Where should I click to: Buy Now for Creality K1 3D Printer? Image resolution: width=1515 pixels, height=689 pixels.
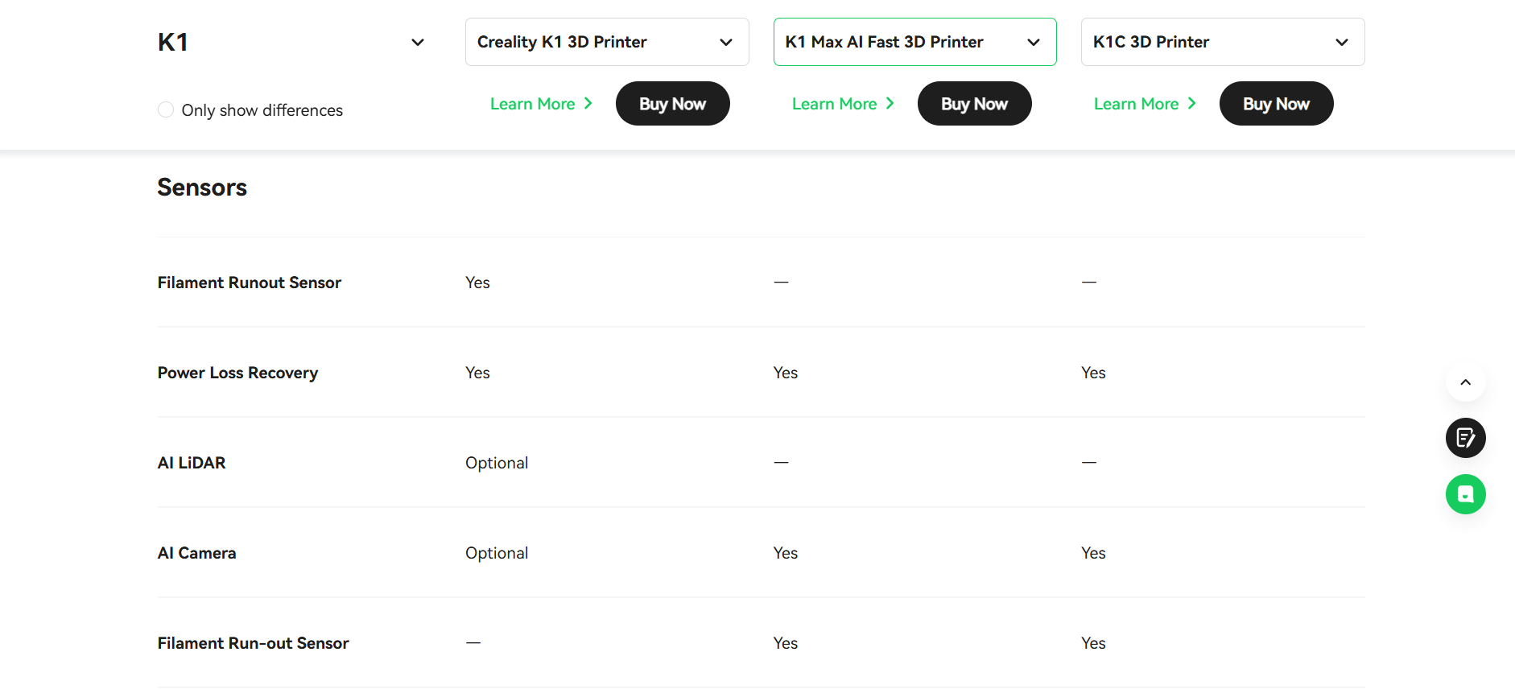click(673, 104)
